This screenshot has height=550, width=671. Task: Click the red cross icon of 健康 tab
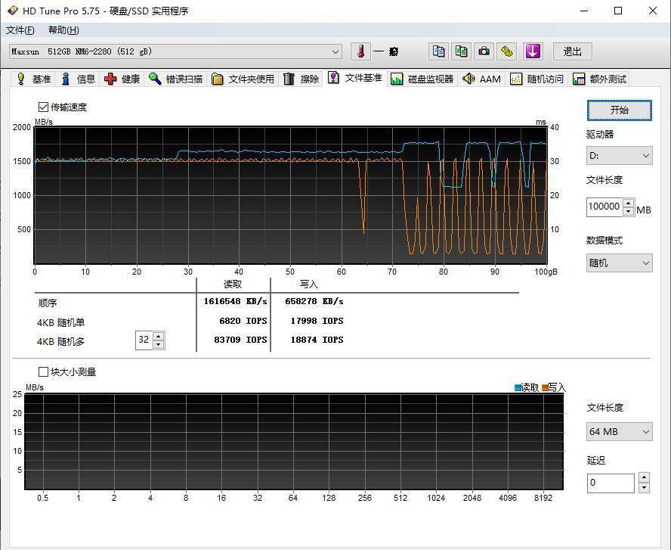tap(110, 79)
